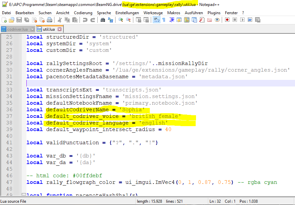Click the 'metadata.json' string on line 31
Screen dimensions: 295x205
[x=163, y=77]
